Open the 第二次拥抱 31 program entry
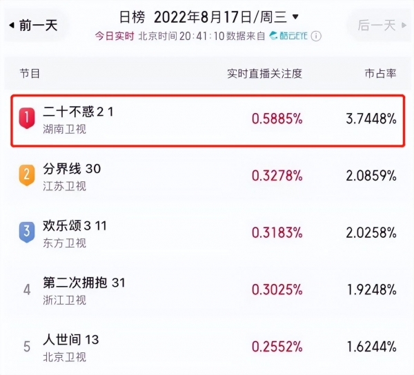 click(x=84, y=283)
